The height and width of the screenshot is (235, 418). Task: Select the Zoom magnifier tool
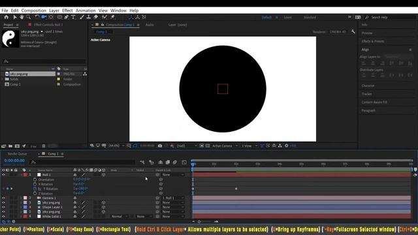click(x=28, y=17)
